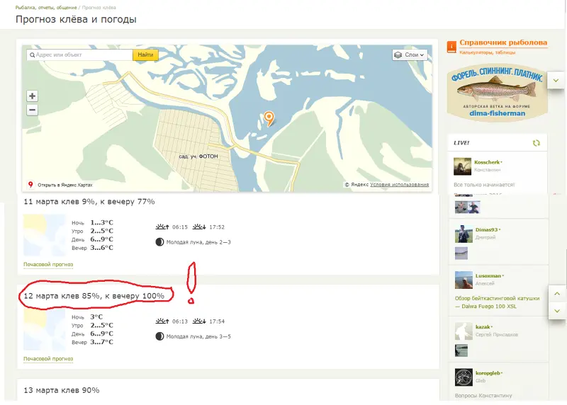Click the map zoom in plus button

click(33, 96)
